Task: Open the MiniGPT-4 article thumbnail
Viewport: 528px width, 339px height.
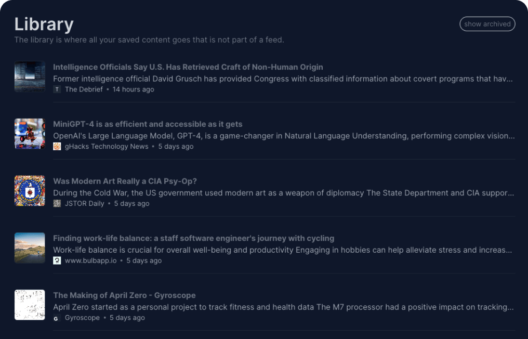Action: coord(30,134)
